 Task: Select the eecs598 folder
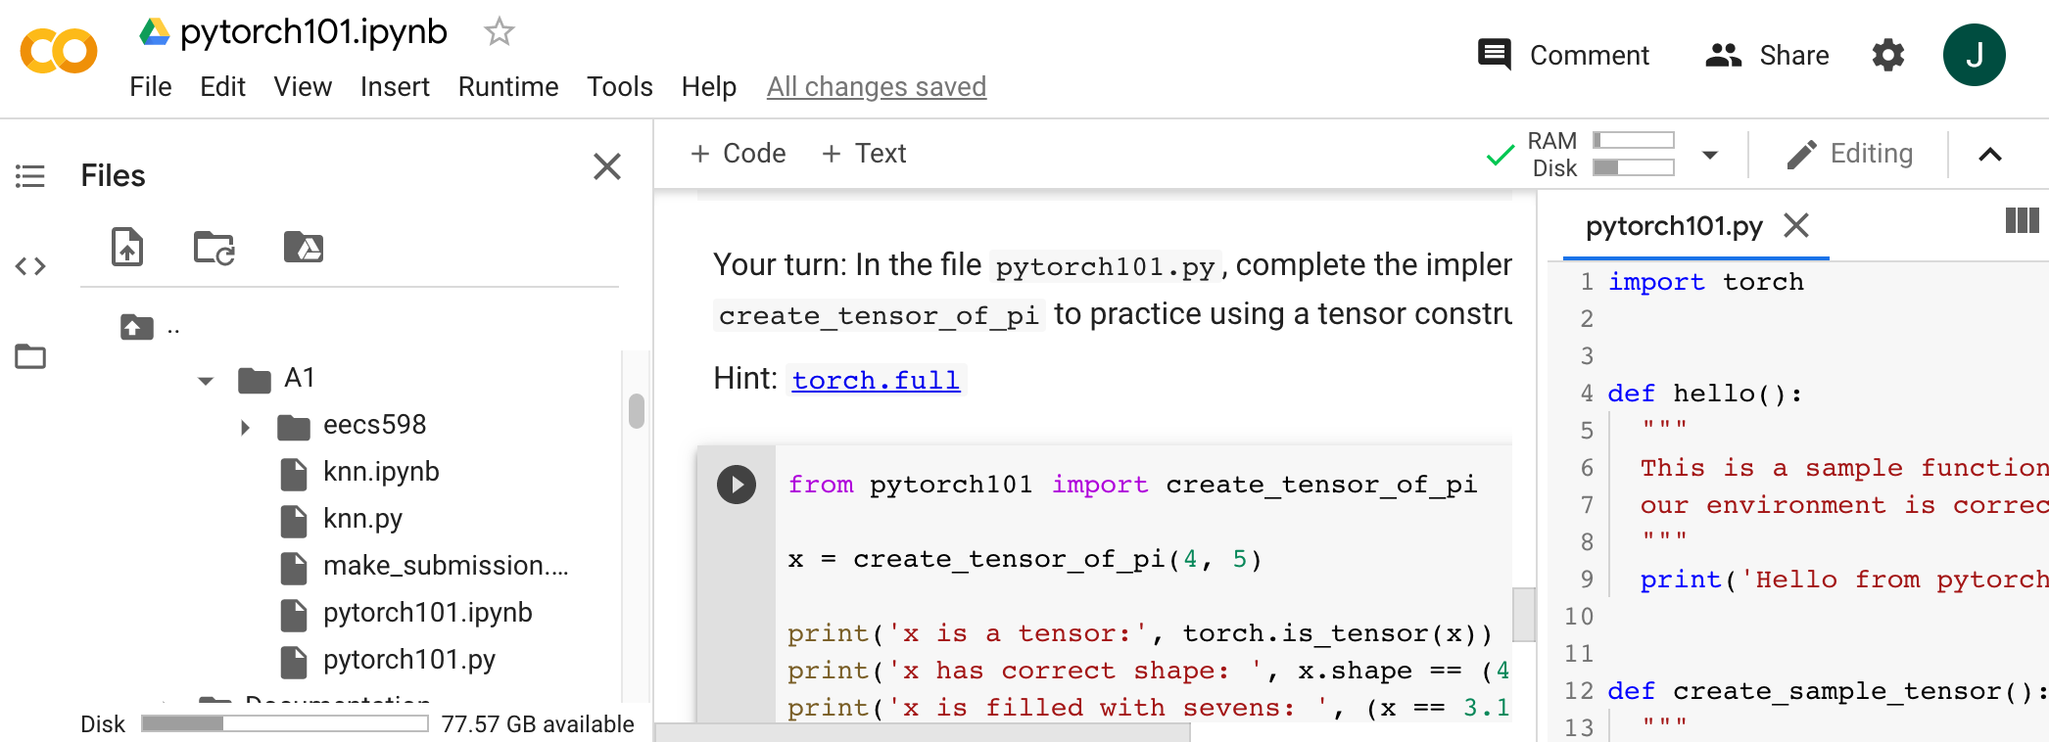353,425
